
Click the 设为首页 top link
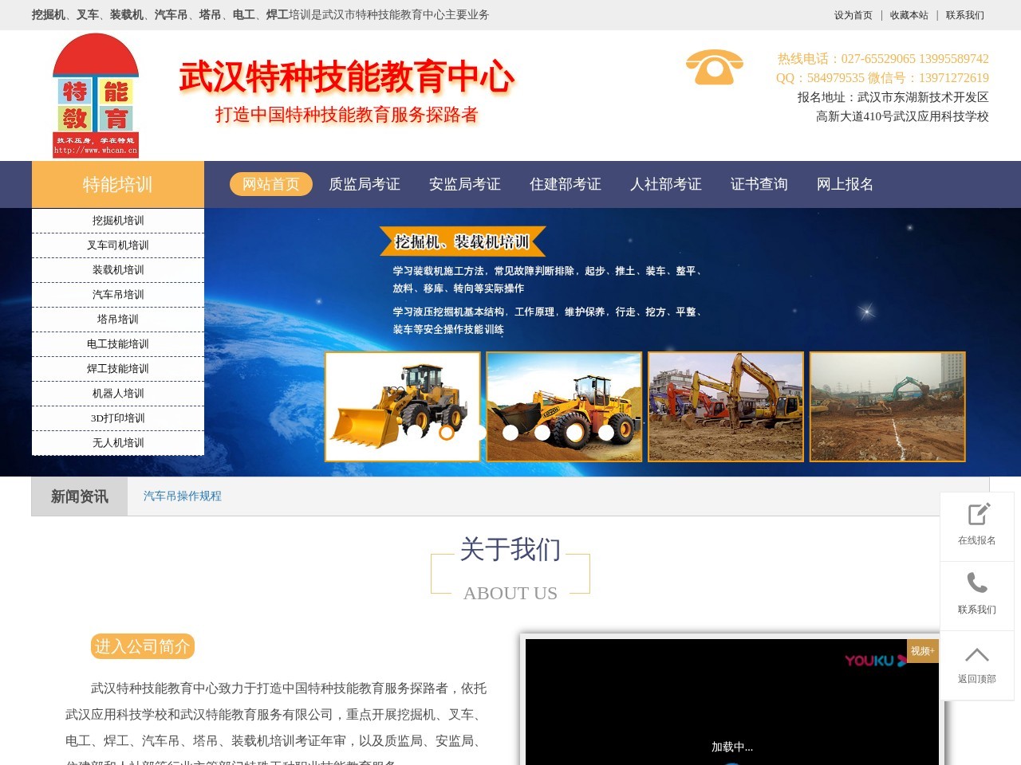[x=853, y=15]
